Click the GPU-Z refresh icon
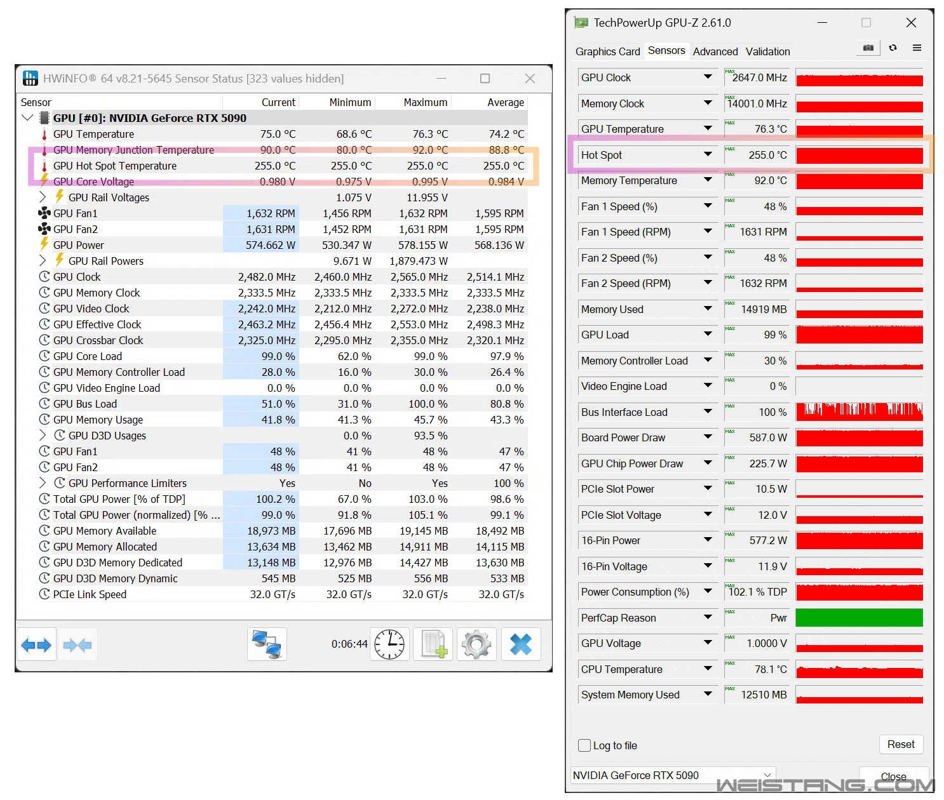 pos(893,48)
